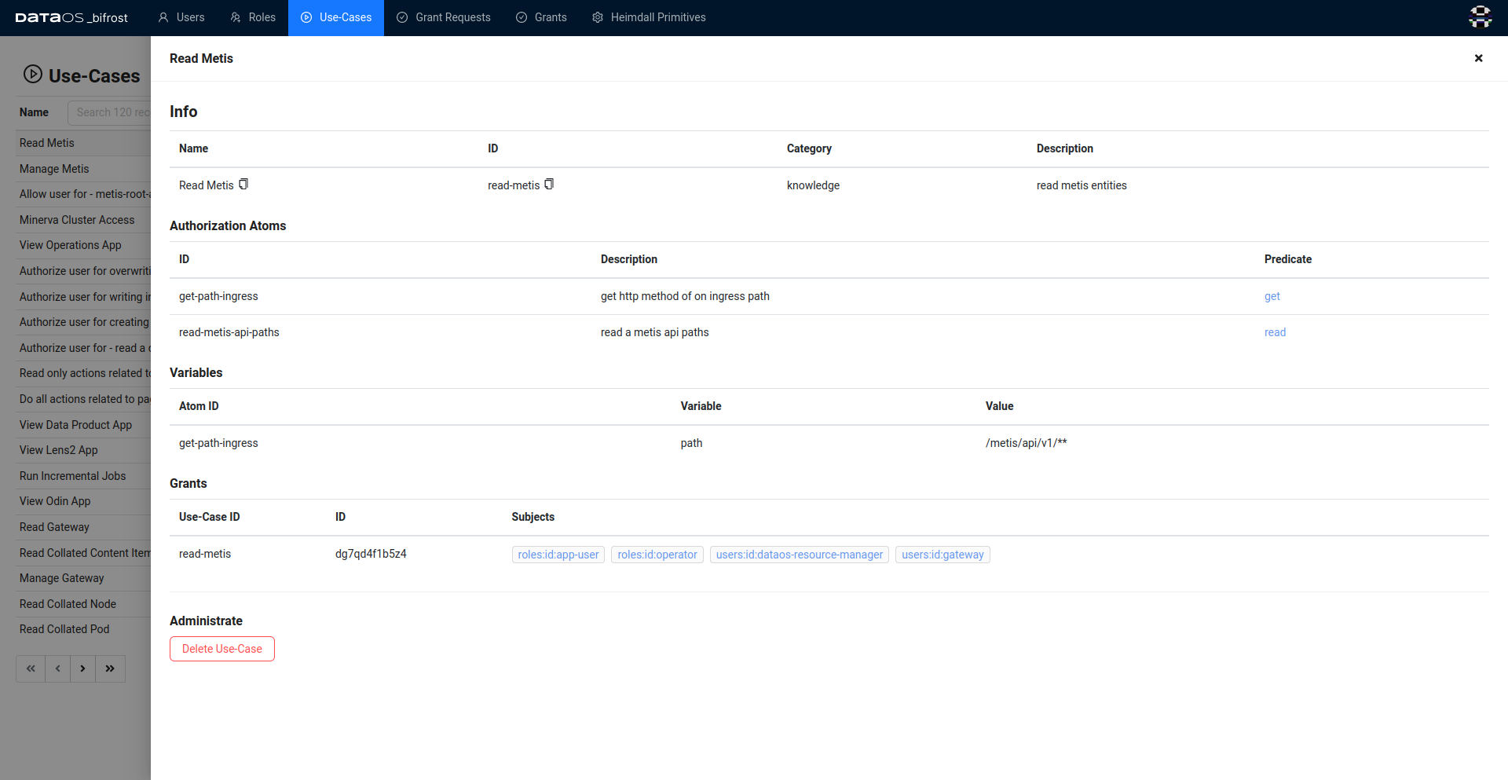The width and height of the screenshot is (1508, 780).
Task: Open the Roles tab
Action: point(253,17)
